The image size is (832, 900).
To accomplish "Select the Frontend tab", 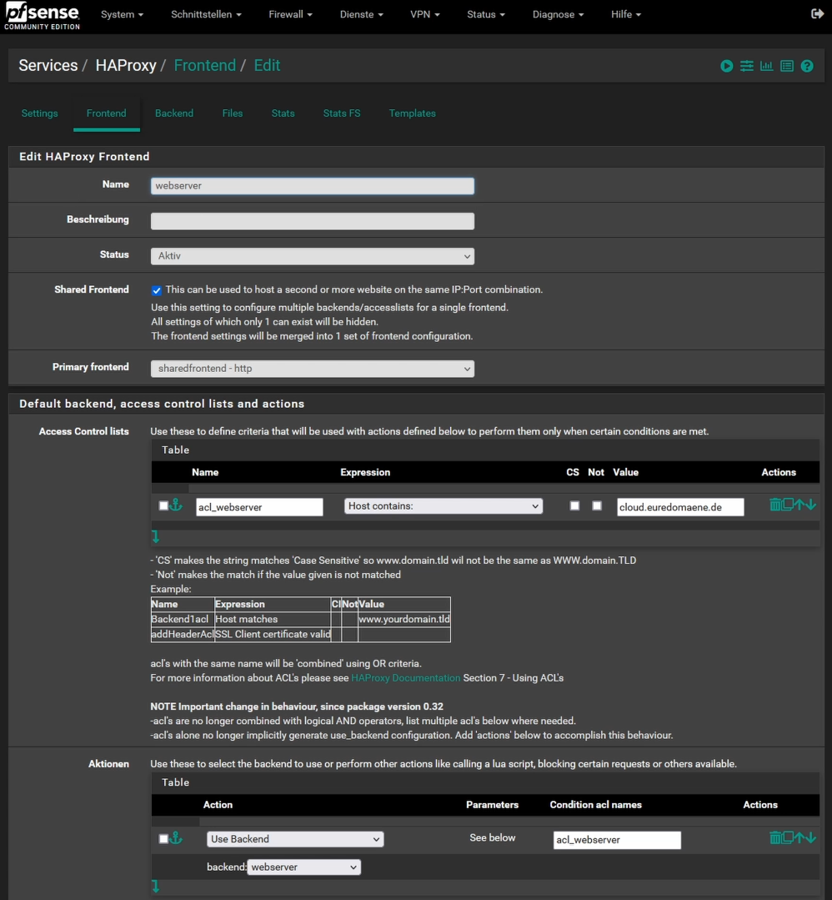I will [x=106, y=113].
